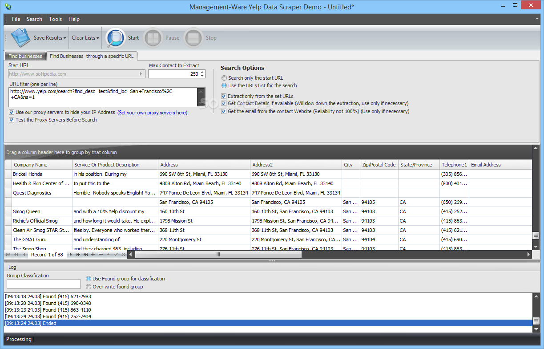Open the Start URL dropdown arrow
Image resolution: width=544 pixels, height=349 pixels.
tap(141, 74)
